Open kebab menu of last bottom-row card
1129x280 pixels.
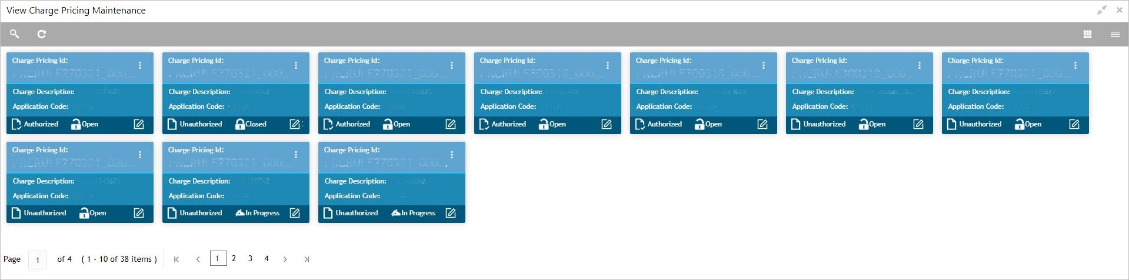452,155
